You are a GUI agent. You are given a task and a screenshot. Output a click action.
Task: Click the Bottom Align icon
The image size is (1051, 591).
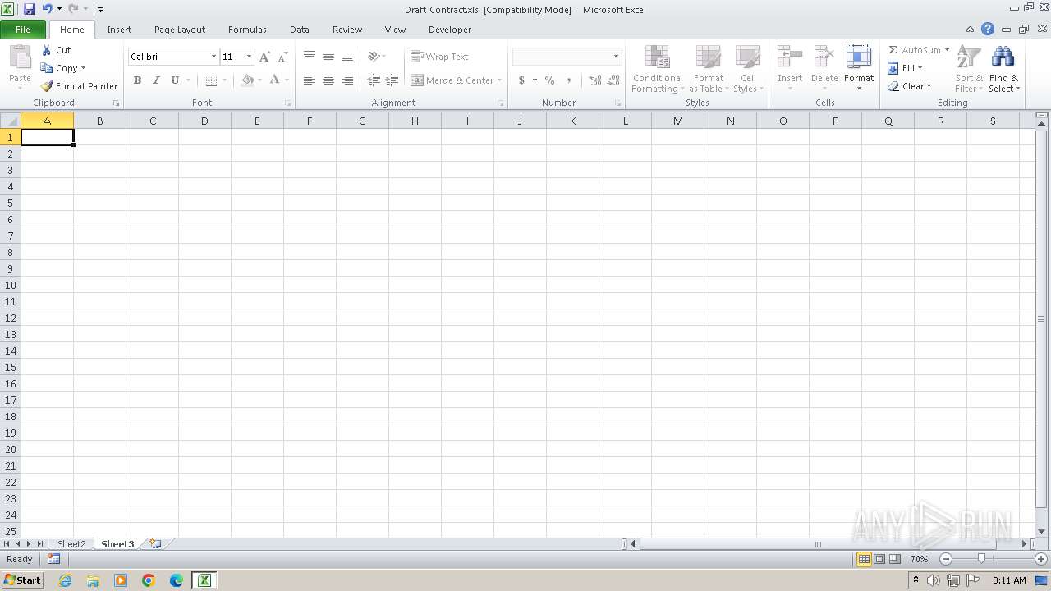point(347,57)
